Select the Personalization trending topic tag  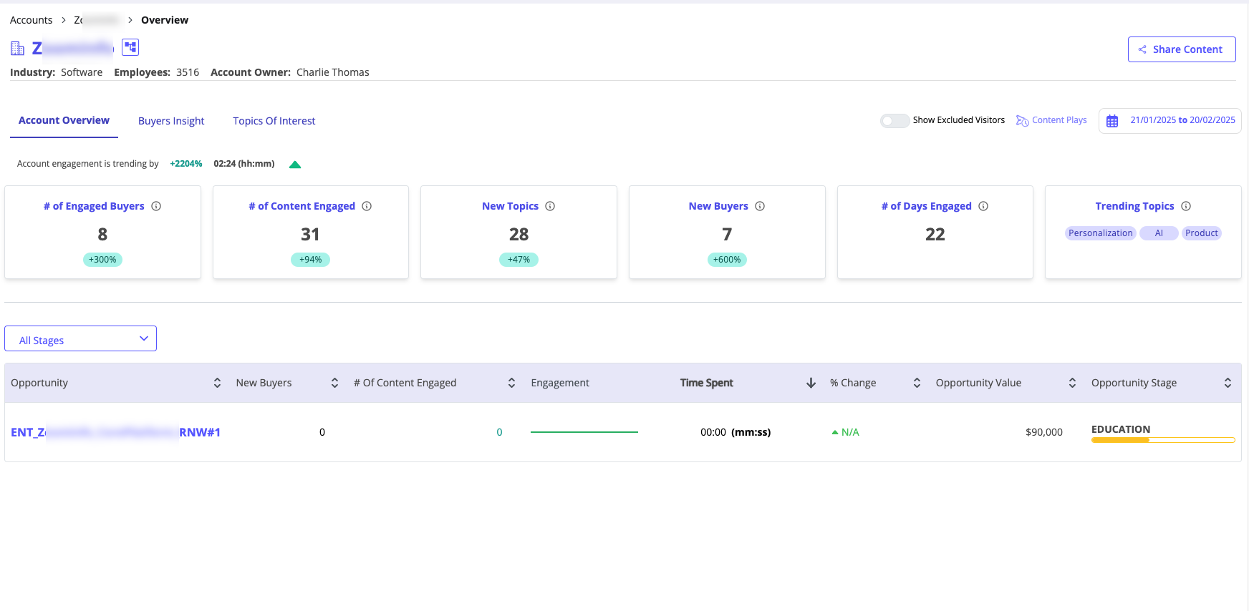click(1100, 233)
